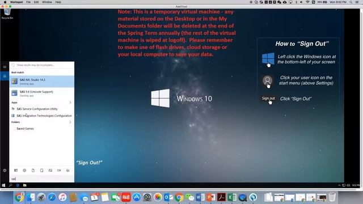The width and height of the screenshot is (363, 204).
Task: Filter search results by Photos
Action: (x=50, y=171)
